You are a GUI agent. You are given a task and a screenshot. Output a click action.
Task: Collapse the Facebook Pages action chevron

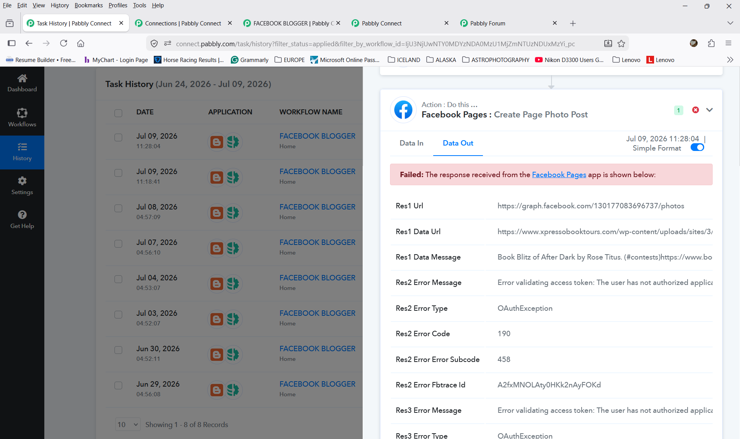(709, 110)
